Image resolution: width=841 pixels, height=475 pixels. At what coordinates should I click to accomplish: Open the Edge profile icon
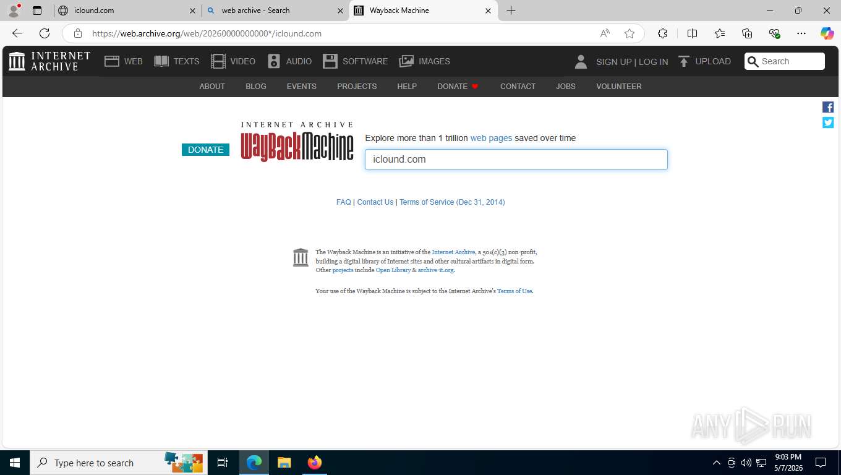pyautogui.click(x=13, y=11)
